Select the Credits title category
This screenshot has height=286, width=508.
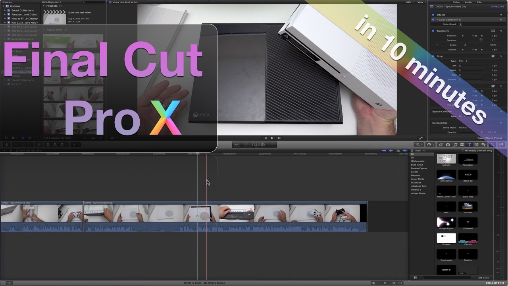(414, 172)
